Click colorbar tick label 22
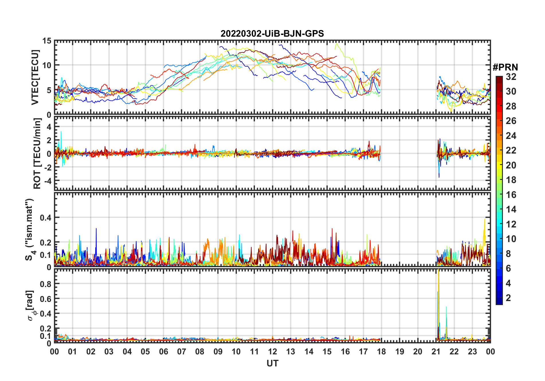 [511, 150]
